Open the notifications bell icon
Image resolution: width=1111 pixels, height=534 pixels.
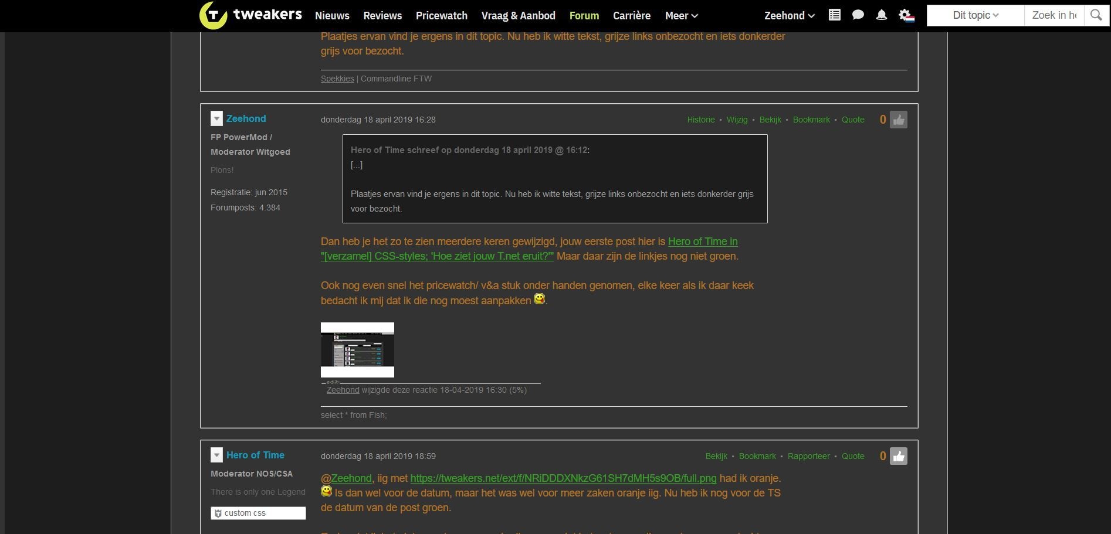(x=882, y=15)
